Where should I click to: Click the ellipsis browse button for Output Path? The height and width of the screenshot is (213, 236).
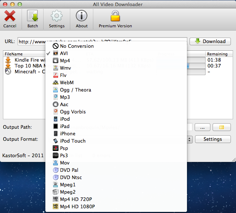(202, 127)
